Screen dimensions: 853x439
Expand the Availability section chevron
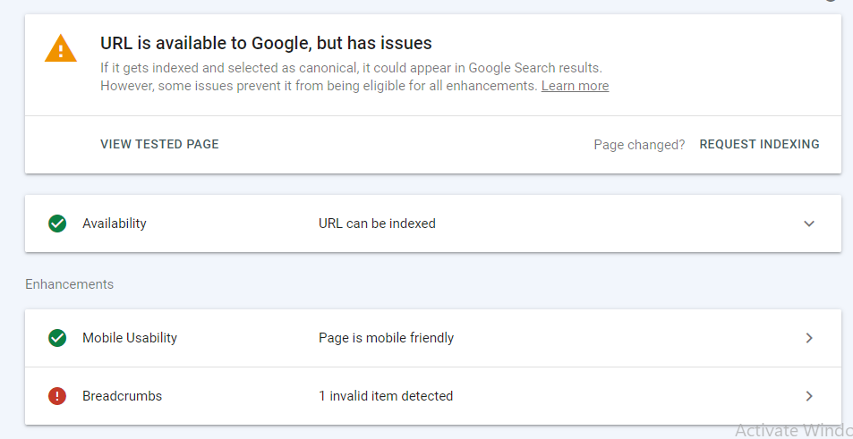pyautogui.click(x=809, y=224)
